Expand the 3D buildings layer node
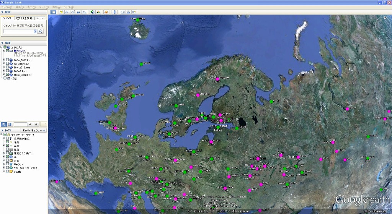 4,153
